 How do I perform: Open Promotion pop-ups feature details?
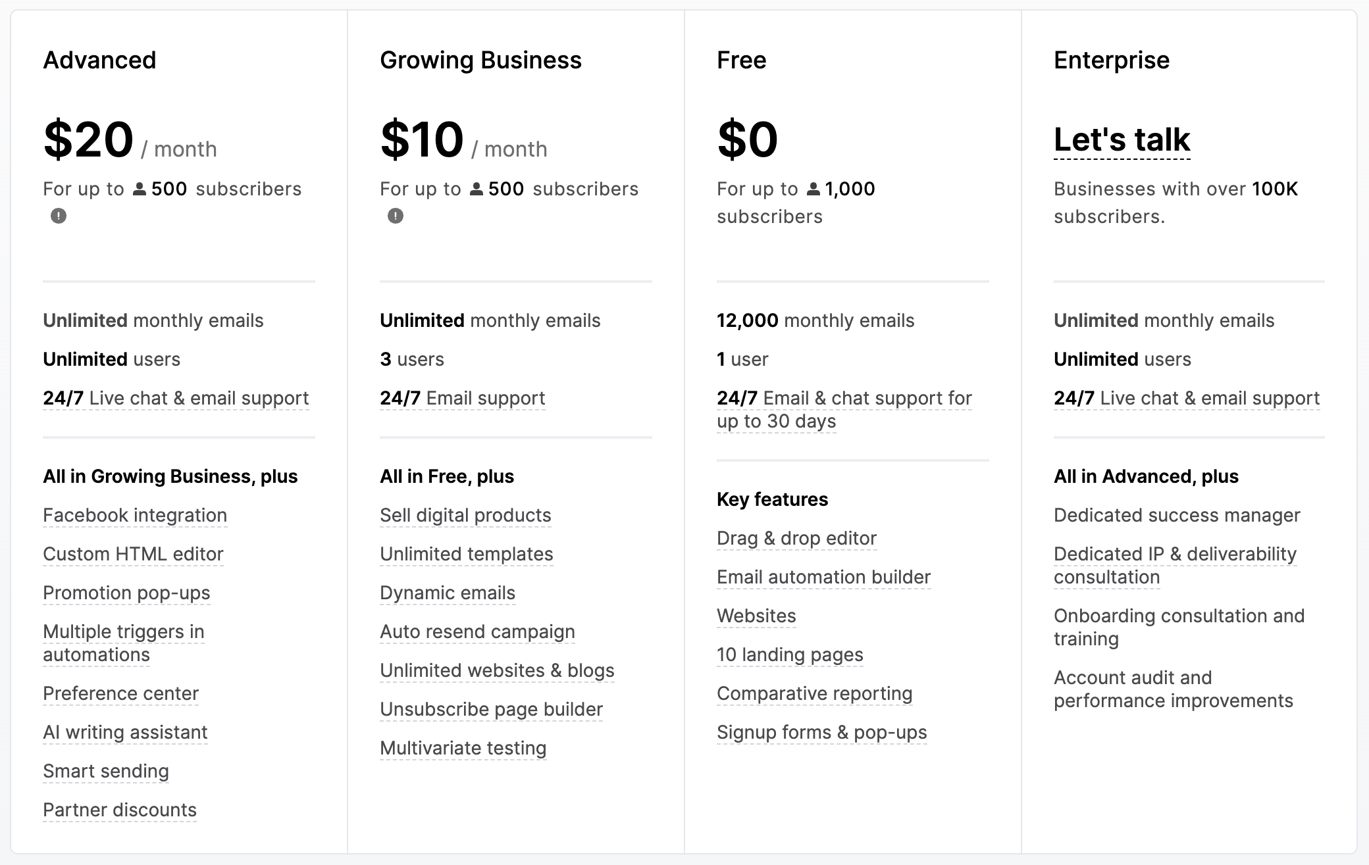tap(126, 593)
